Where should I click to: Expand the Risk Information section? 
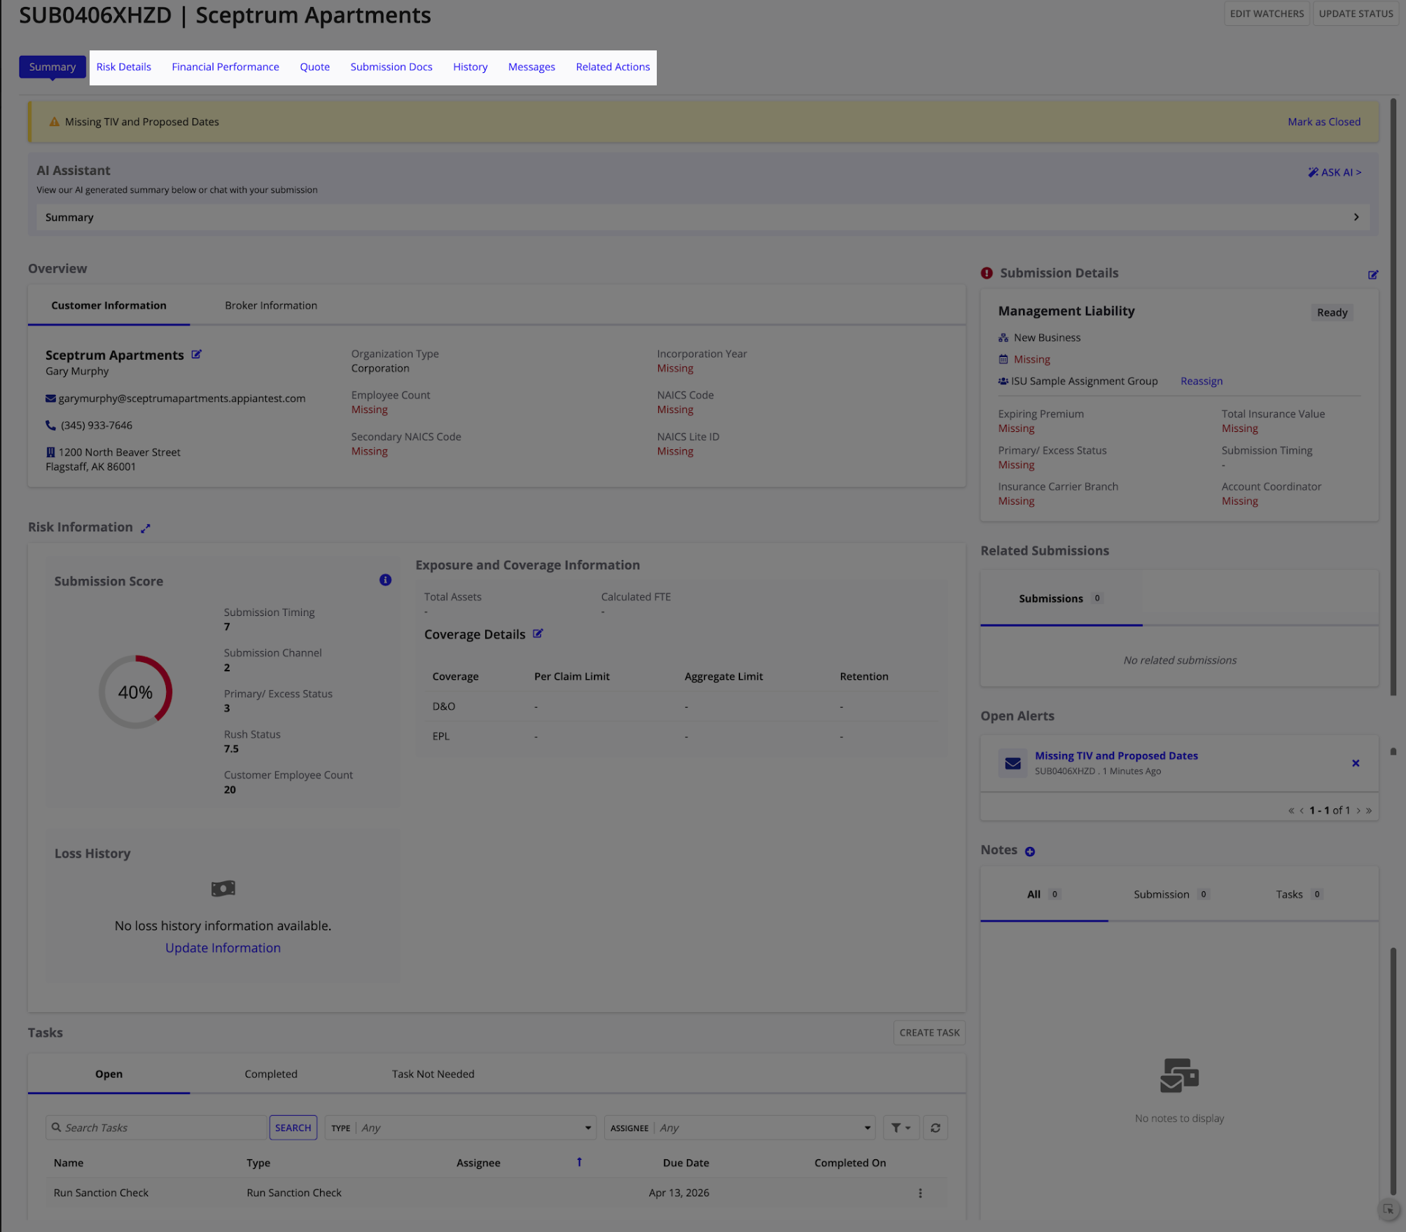tap(146, 528)
